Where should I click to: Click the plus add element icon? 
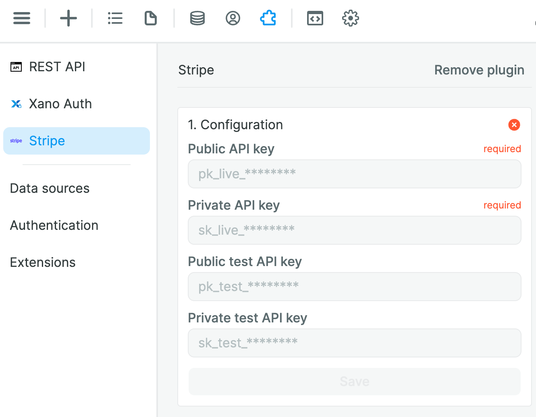pos(69,18)
